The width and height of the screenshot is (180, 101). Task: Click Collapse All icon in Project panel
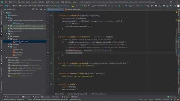tap(37, 9)
